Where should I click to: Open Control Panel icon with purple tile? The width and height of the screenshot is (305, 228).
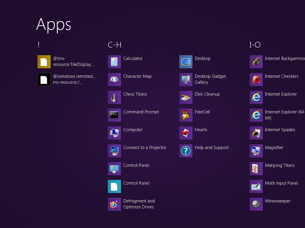point(114,169)
